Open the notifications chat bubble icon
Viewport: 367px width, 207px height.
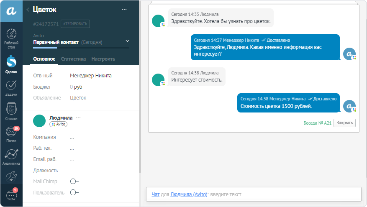pos(11,195)
